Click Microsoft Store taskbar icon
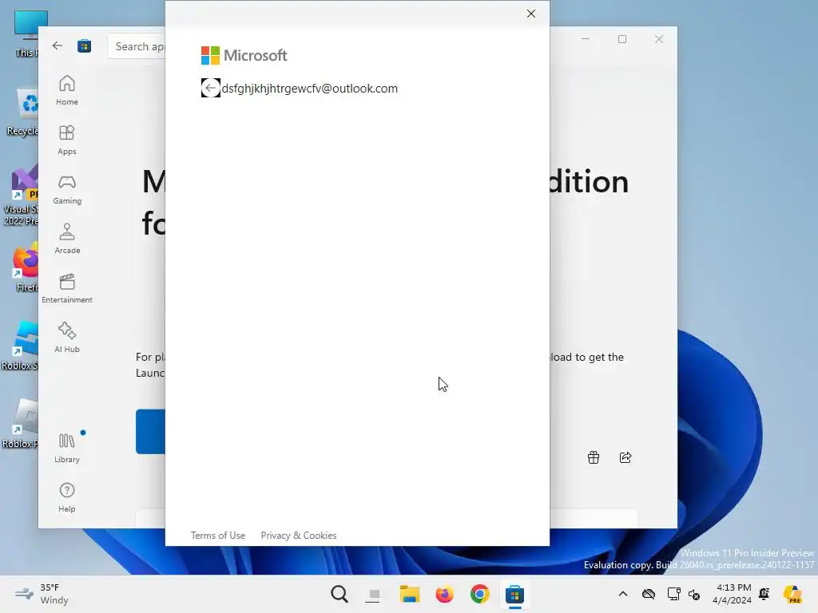 click(514, 594)
